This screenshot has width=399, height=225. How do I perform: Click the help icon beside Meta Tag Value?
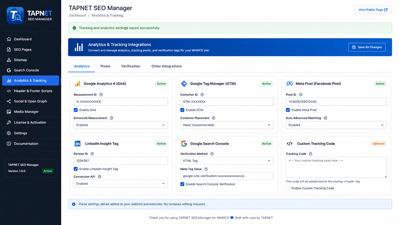(x=206, y=169)
